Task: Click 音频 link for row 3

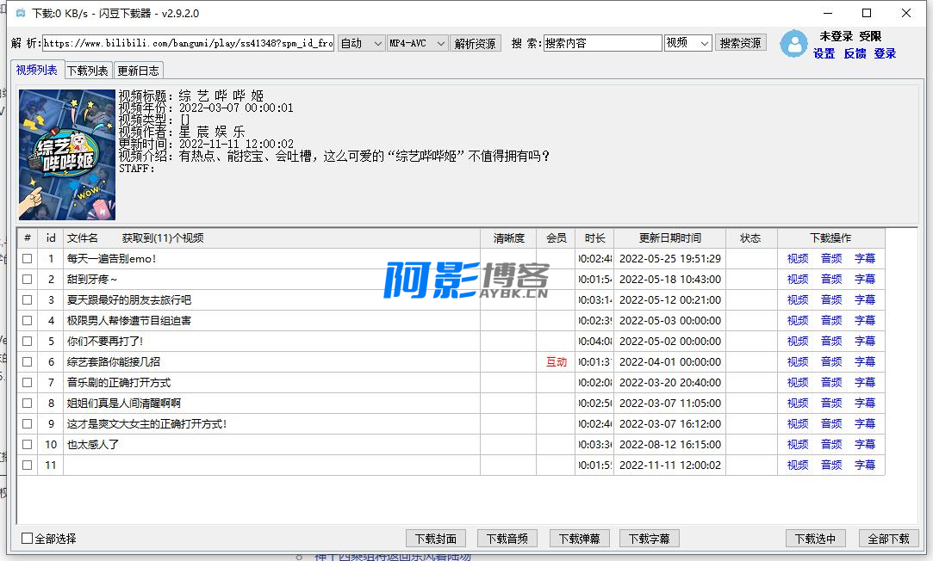Action: (x=831, y=300)
